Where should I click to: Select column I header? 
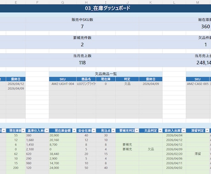point(105,2)
